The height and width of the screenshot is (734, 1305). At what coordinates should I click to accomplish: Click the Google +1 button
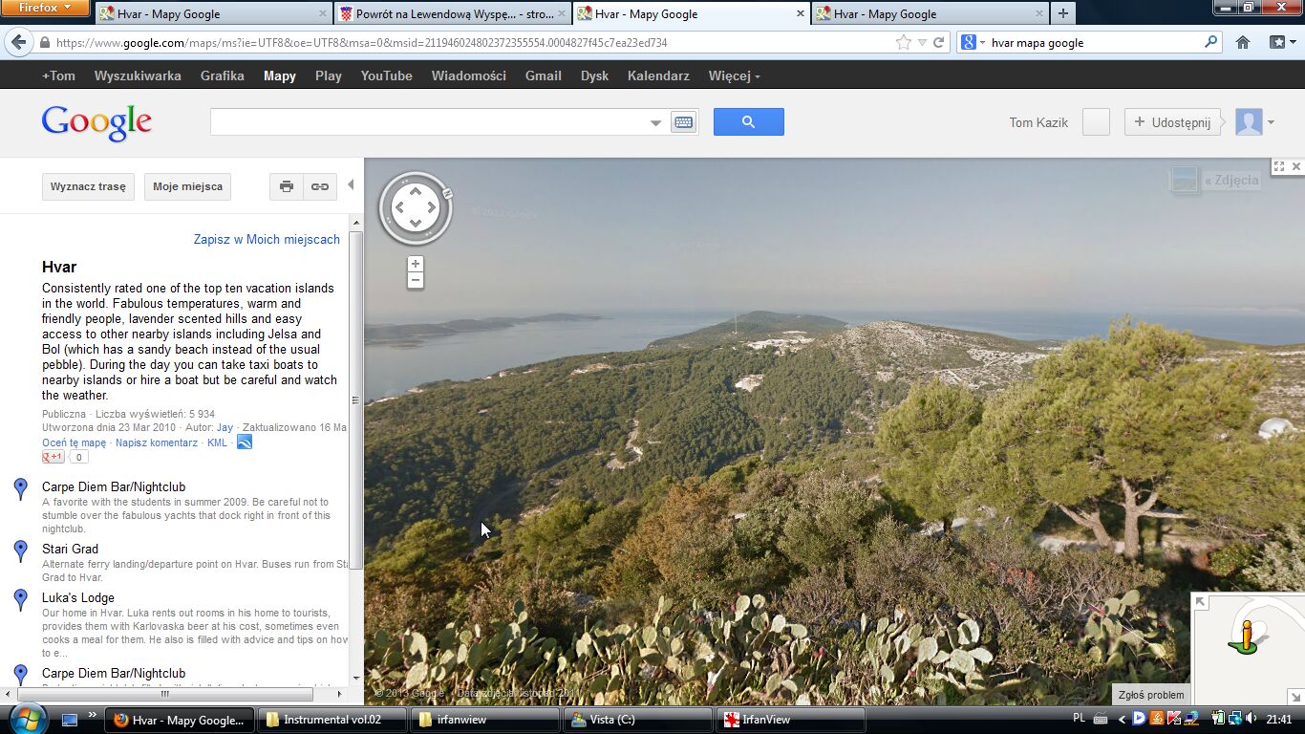coord(53,457)
